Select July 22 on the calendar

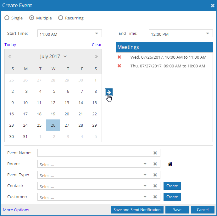[x=95, y=114]
